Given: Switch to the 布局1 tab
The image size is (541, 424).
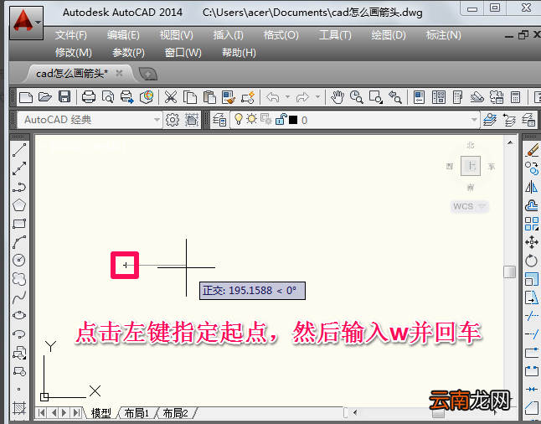Looking at the screenshot, I should click(x=137, y=413).
